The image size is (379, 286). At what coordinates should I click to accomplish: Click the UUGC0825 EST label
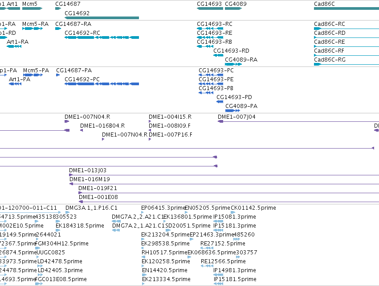51,253
